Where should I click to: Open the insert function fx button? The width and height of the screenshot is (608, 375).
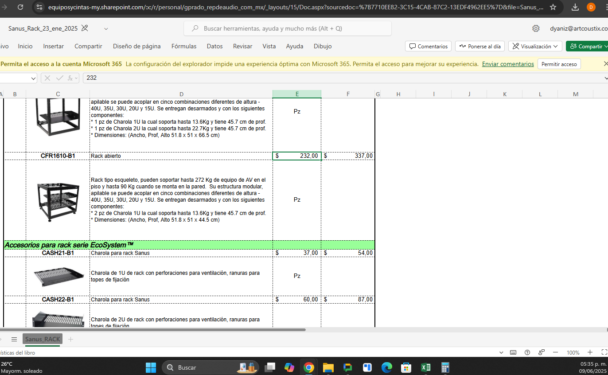(x=70, y=78)
